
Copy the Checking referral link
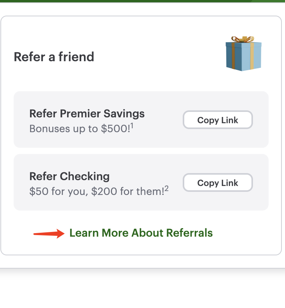pos(217,183)
